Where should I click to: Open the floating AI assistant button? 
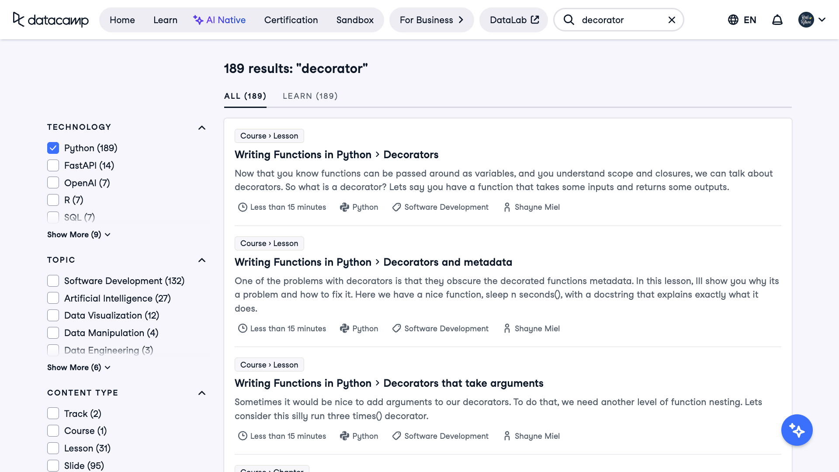click(797, 430)
